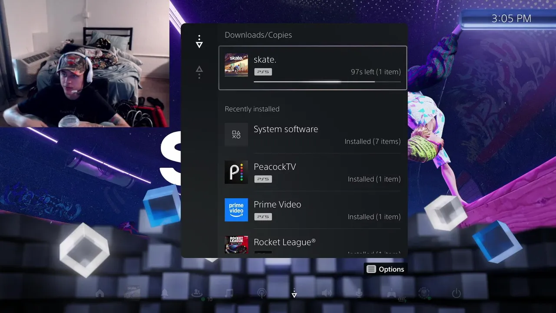Screen dimensions: 556x313
Task: Click the '97s left (1 item)' text
Action: point(376,72)
